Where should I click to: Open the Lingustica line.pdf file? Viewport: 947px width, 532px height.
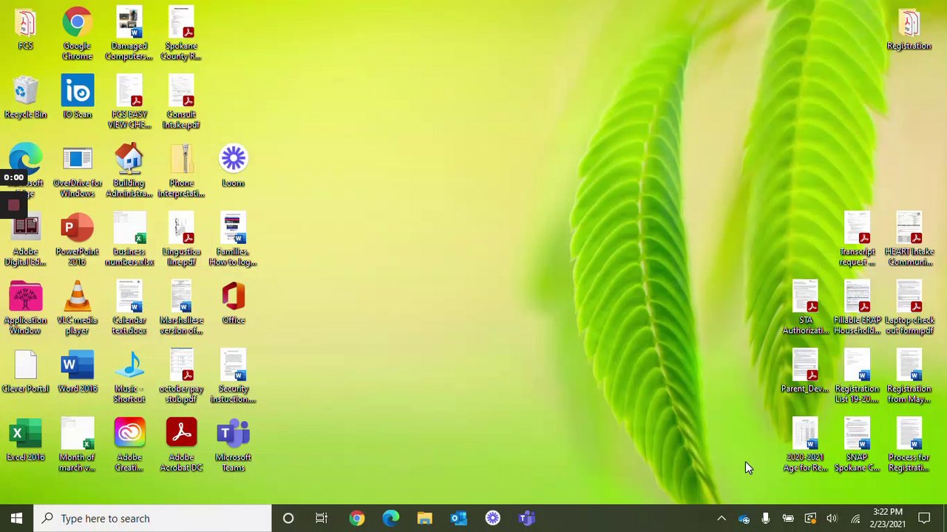click(181, 240)
